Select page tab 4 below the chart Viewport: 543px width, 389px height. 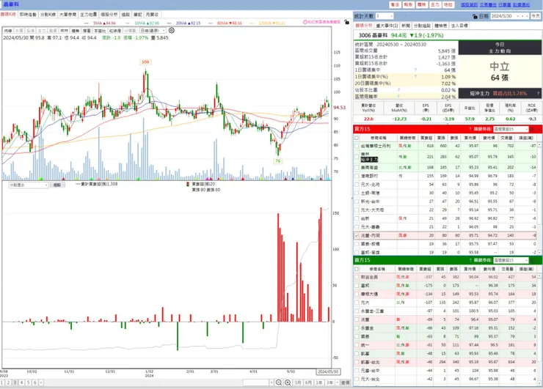21,382
